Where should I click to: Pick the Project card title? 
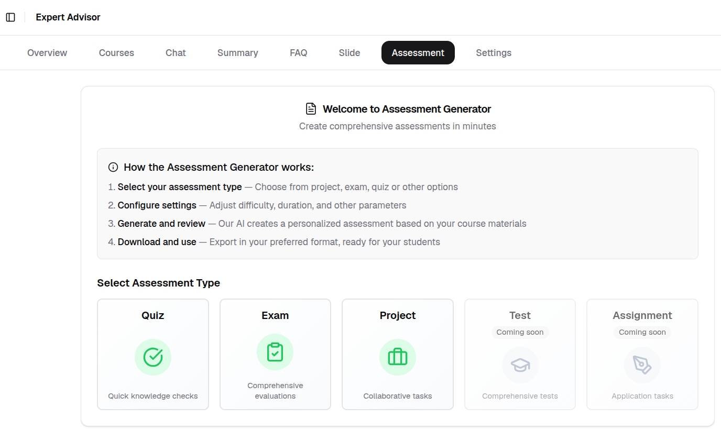point(398,315)
